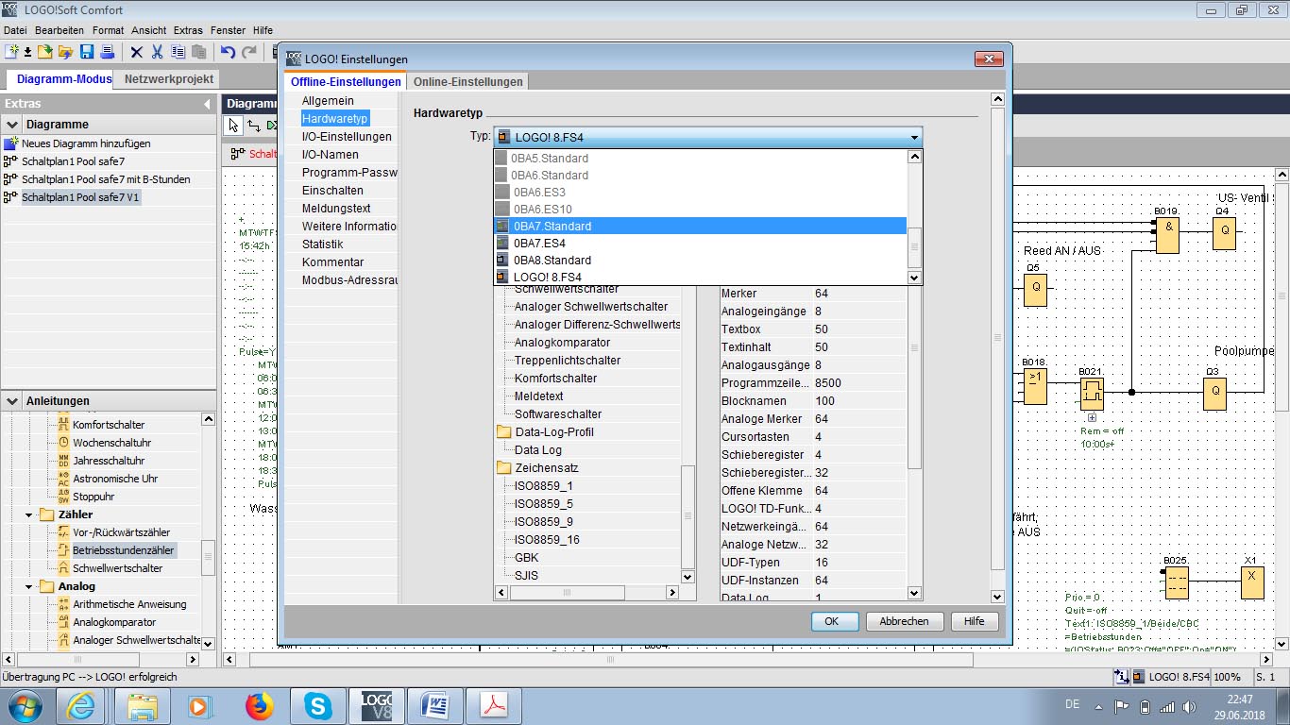Click the Q5 output block in diagram
This screenshot has width=1290, height=725.
point(1035,290)
